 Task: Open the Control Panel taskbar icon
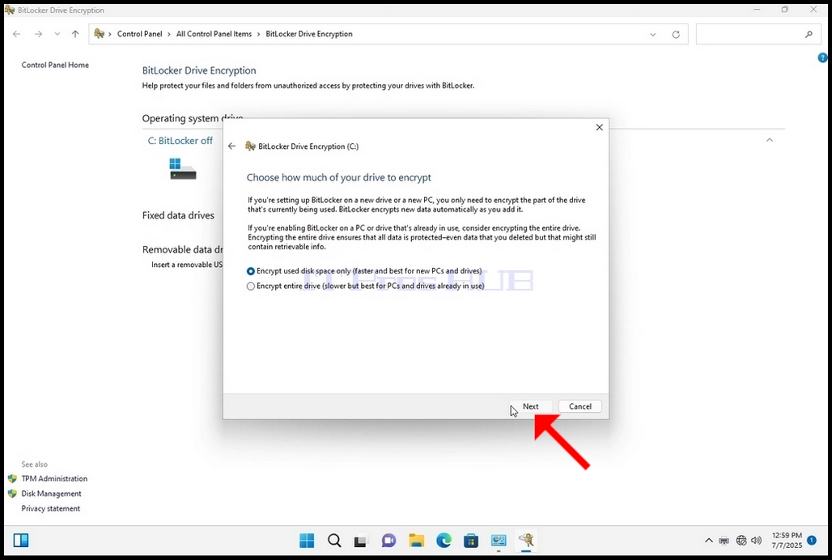tap(499, 541)
